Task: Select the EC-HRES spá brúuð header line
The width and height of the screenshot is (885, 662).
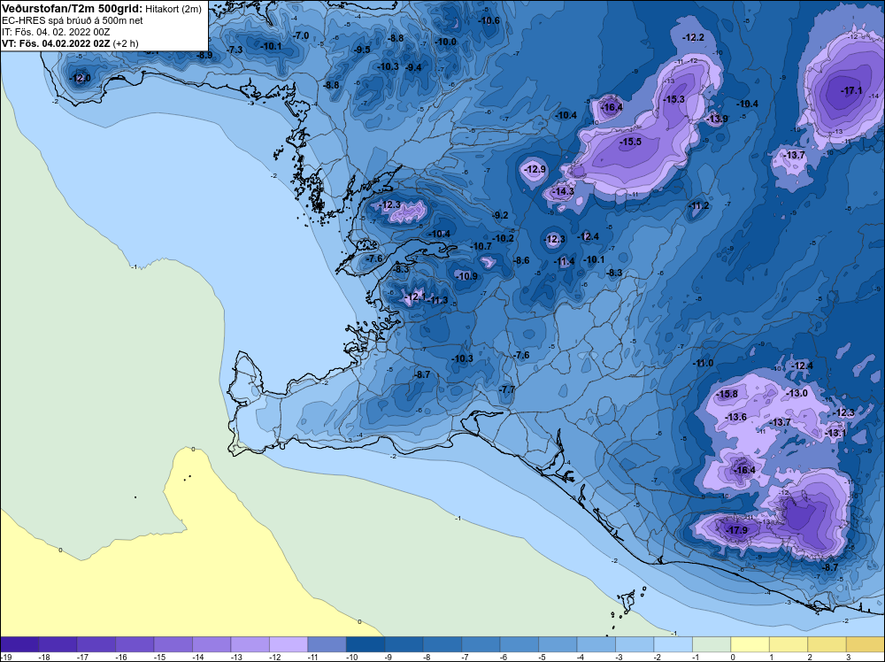Action: tap(73, 20)
